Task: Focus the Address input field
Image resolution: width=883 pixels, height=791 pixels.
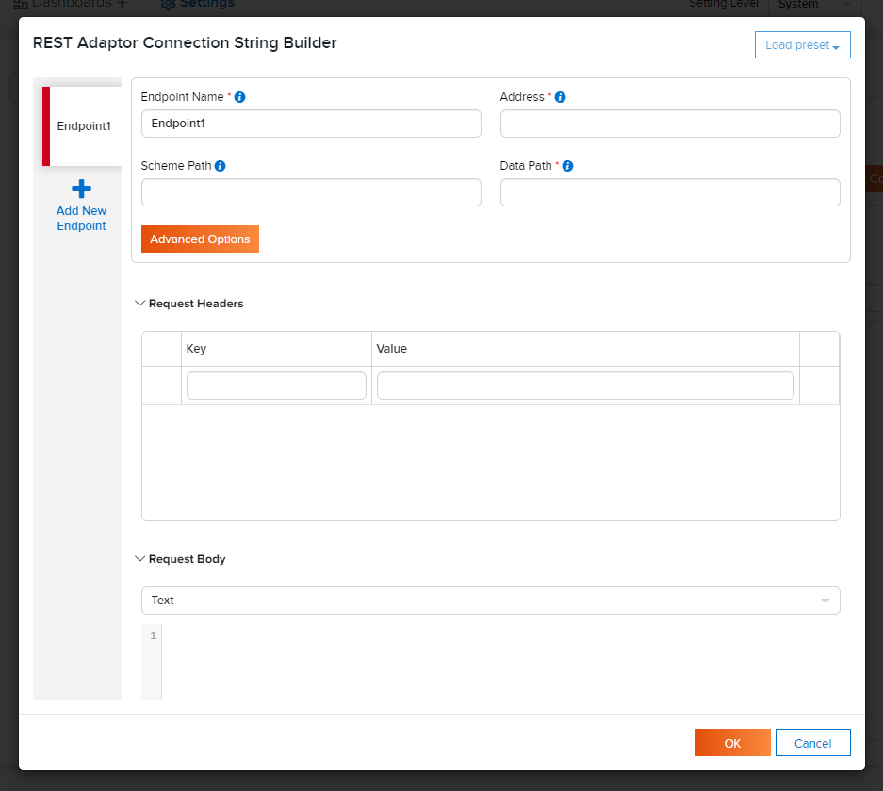Action: 670,124
